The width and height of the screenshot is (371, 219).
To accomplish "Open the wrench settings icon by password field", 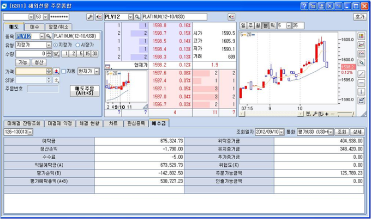I will pos(90,17).
